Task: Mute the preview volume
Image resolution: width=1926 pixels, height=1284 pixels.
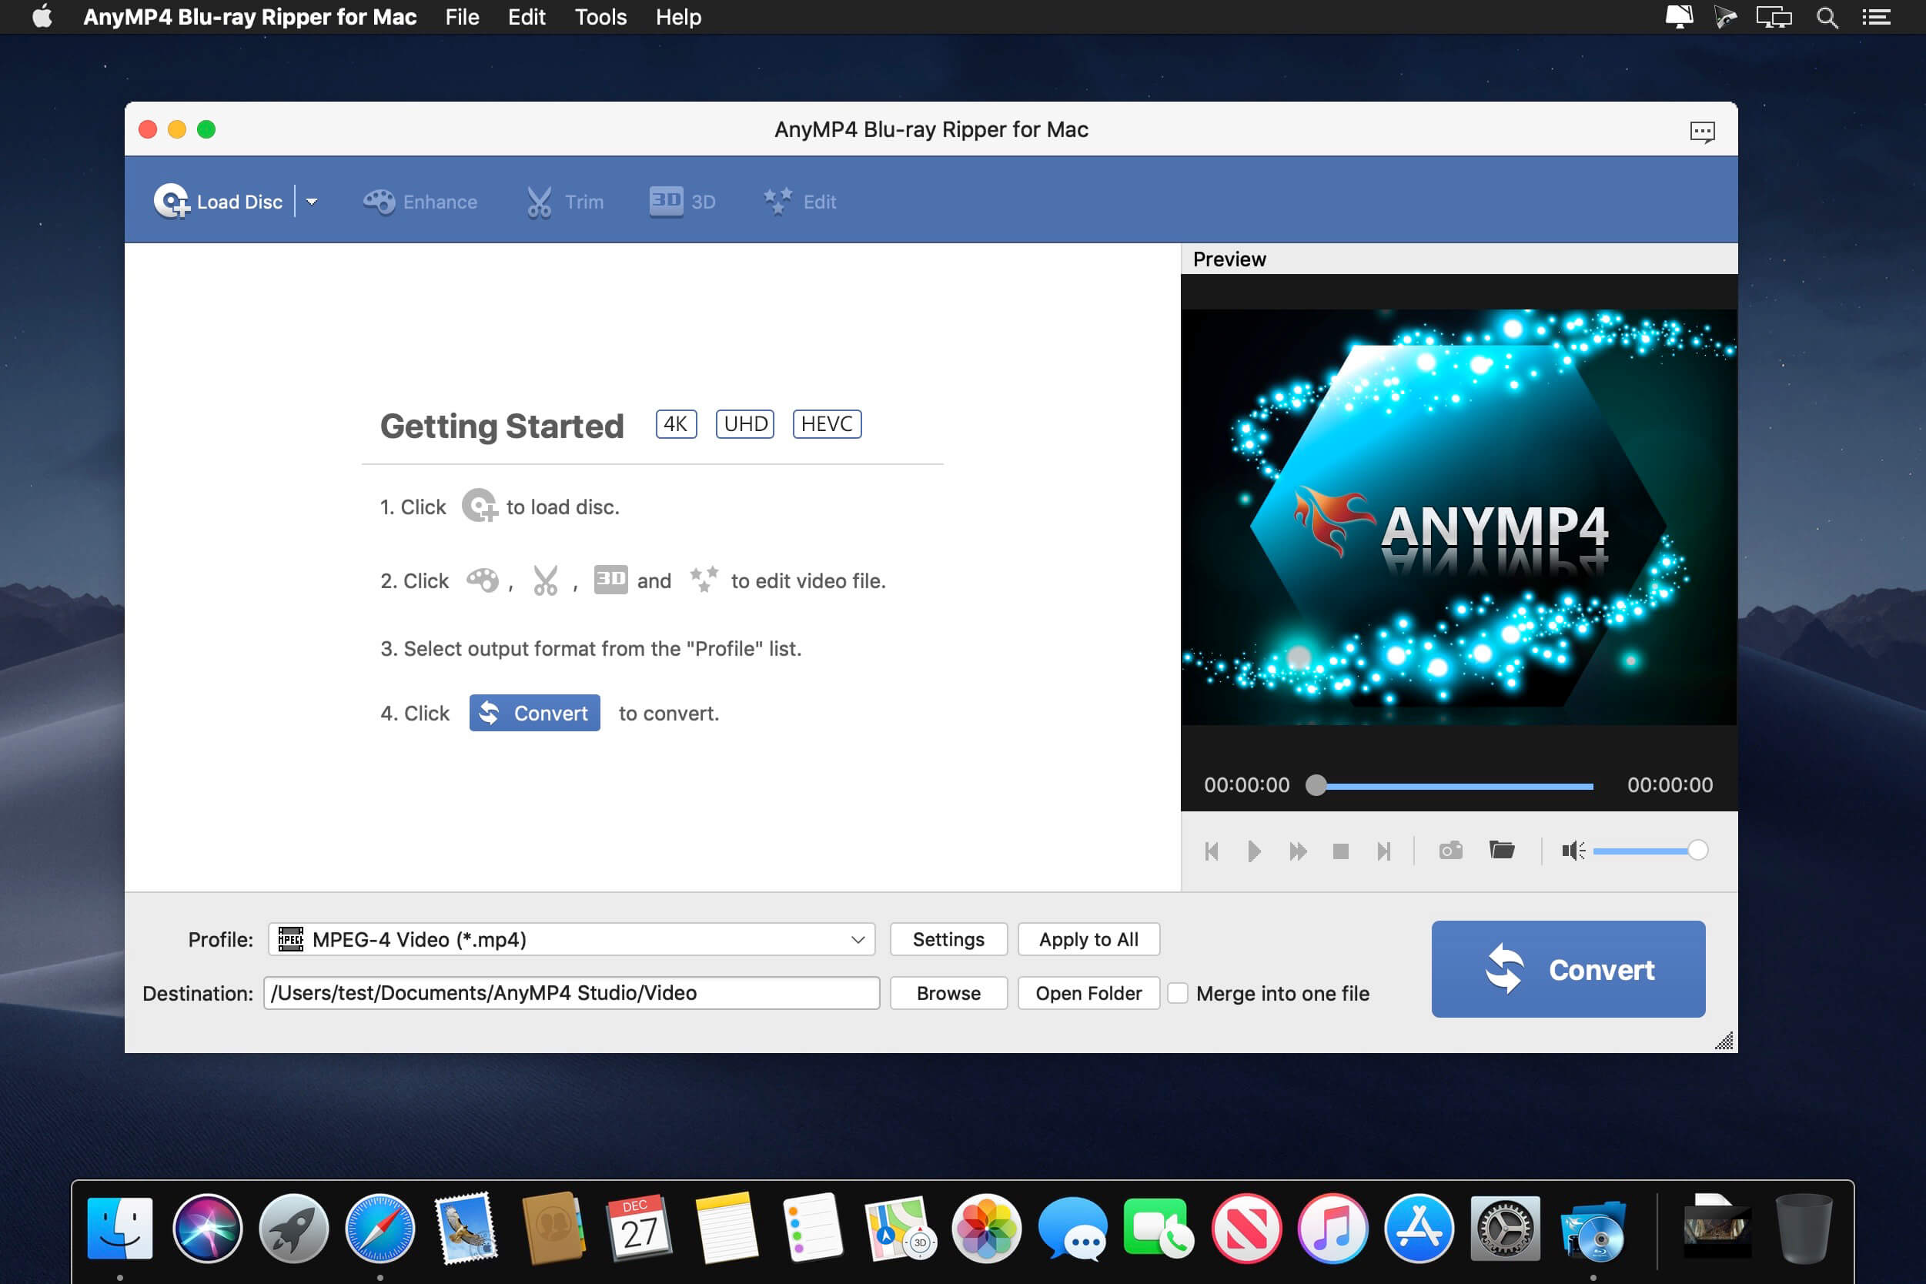Action: click(x=1572, y=851)
